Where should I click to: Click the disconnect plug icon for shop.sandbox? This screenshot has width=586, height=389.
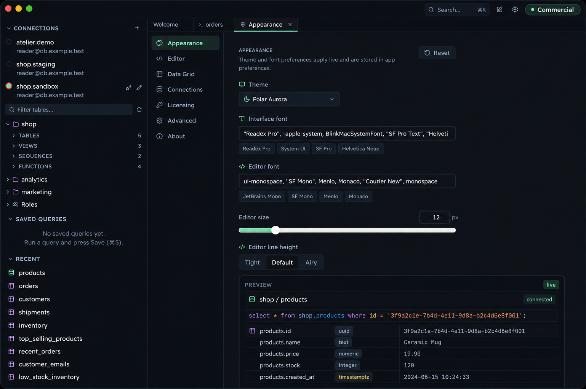point(128,88)
